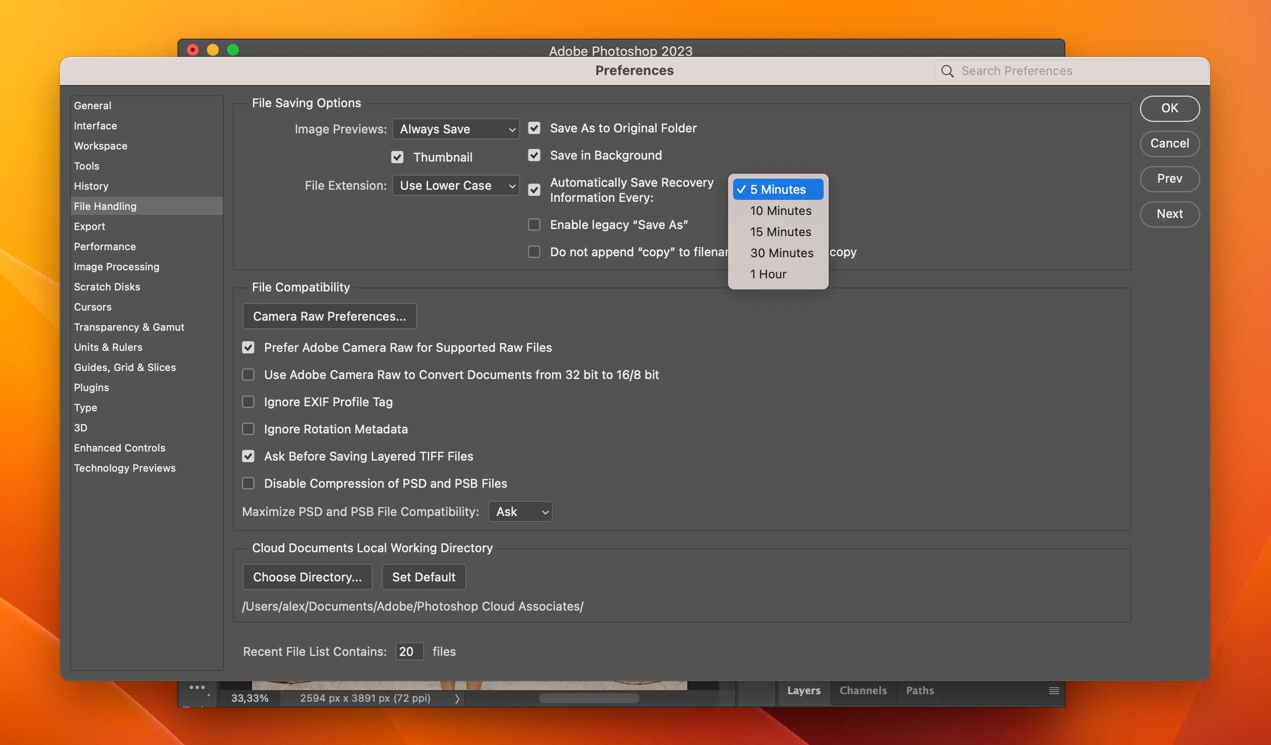Toggle Ask Before Saving Layered TIFF Files
This screenshot has width=1271, height=745.
click(248, 457)
